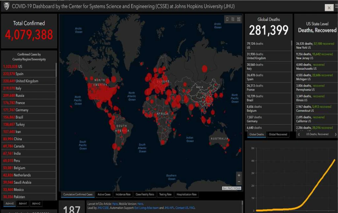Screen dimensions: 338x213
Task: Click the Massachusetts US deaths row
Action: click(x=316, y=67)
